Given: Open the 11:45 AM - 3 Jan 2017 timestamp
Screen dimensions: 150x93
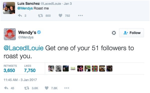Looking at the screenshot, I should [20, 80].
